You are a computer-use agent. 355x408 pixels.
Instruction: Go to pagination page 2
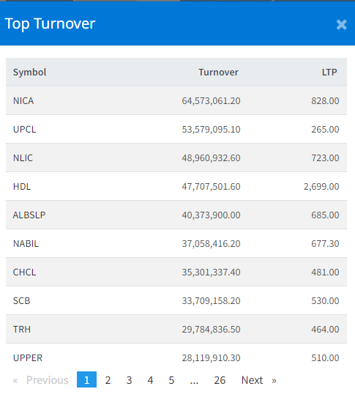(108, 380)
